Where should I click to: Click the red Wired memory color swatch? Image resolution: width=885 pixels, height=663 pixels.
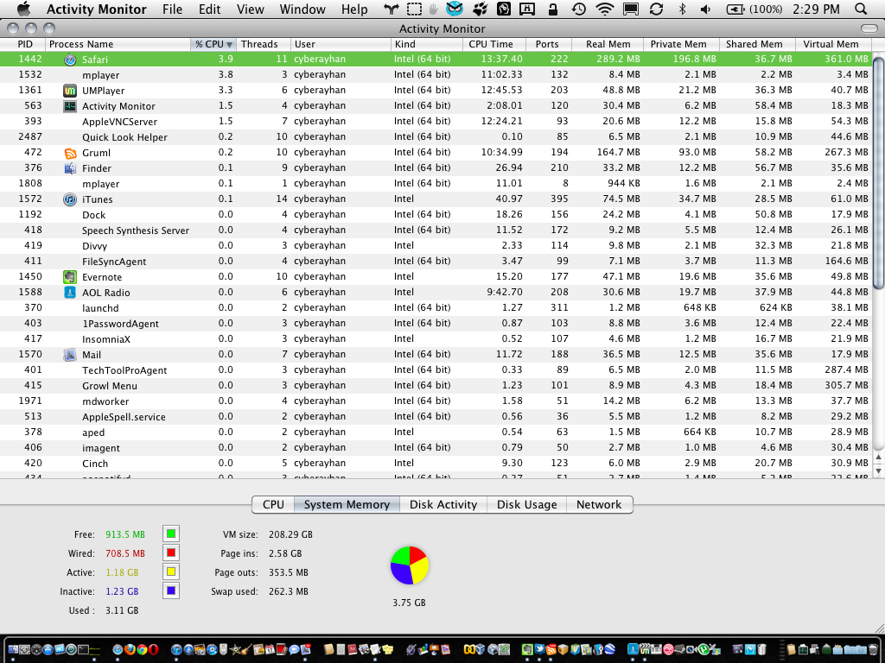tap(171, 552)
